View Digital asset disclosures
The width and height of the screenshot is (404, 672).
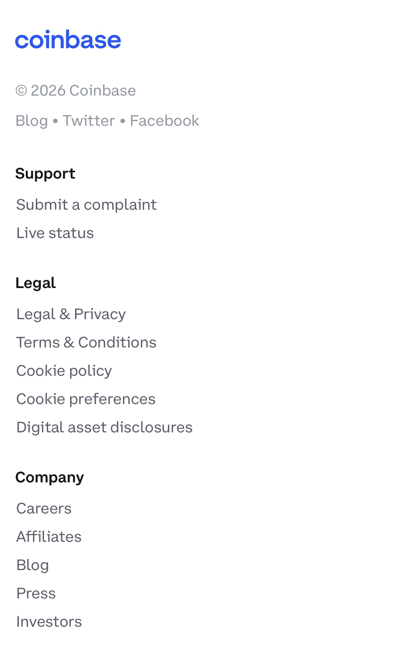[x=104, y=427]
